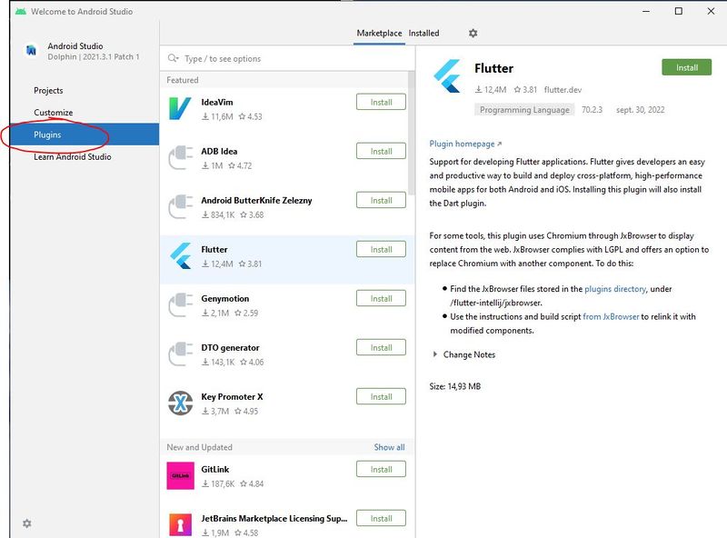Minimize the Android Studio window

(647, 11)
